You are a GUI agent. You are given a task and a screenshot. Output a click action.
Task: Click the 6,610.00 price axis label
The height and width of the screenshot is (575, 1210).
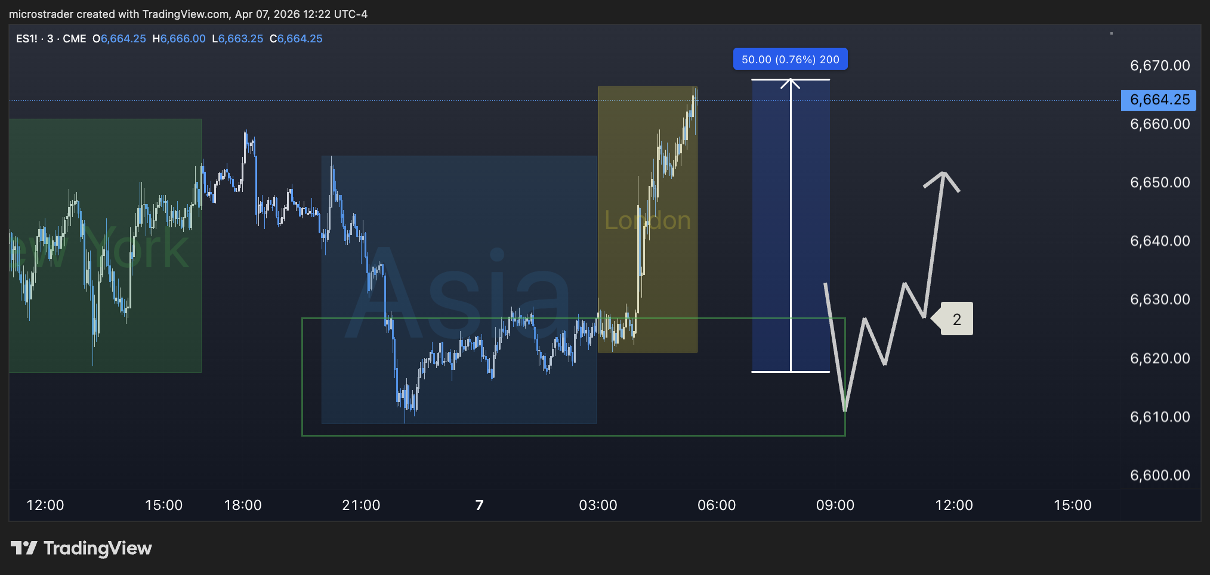[1160, 417]
